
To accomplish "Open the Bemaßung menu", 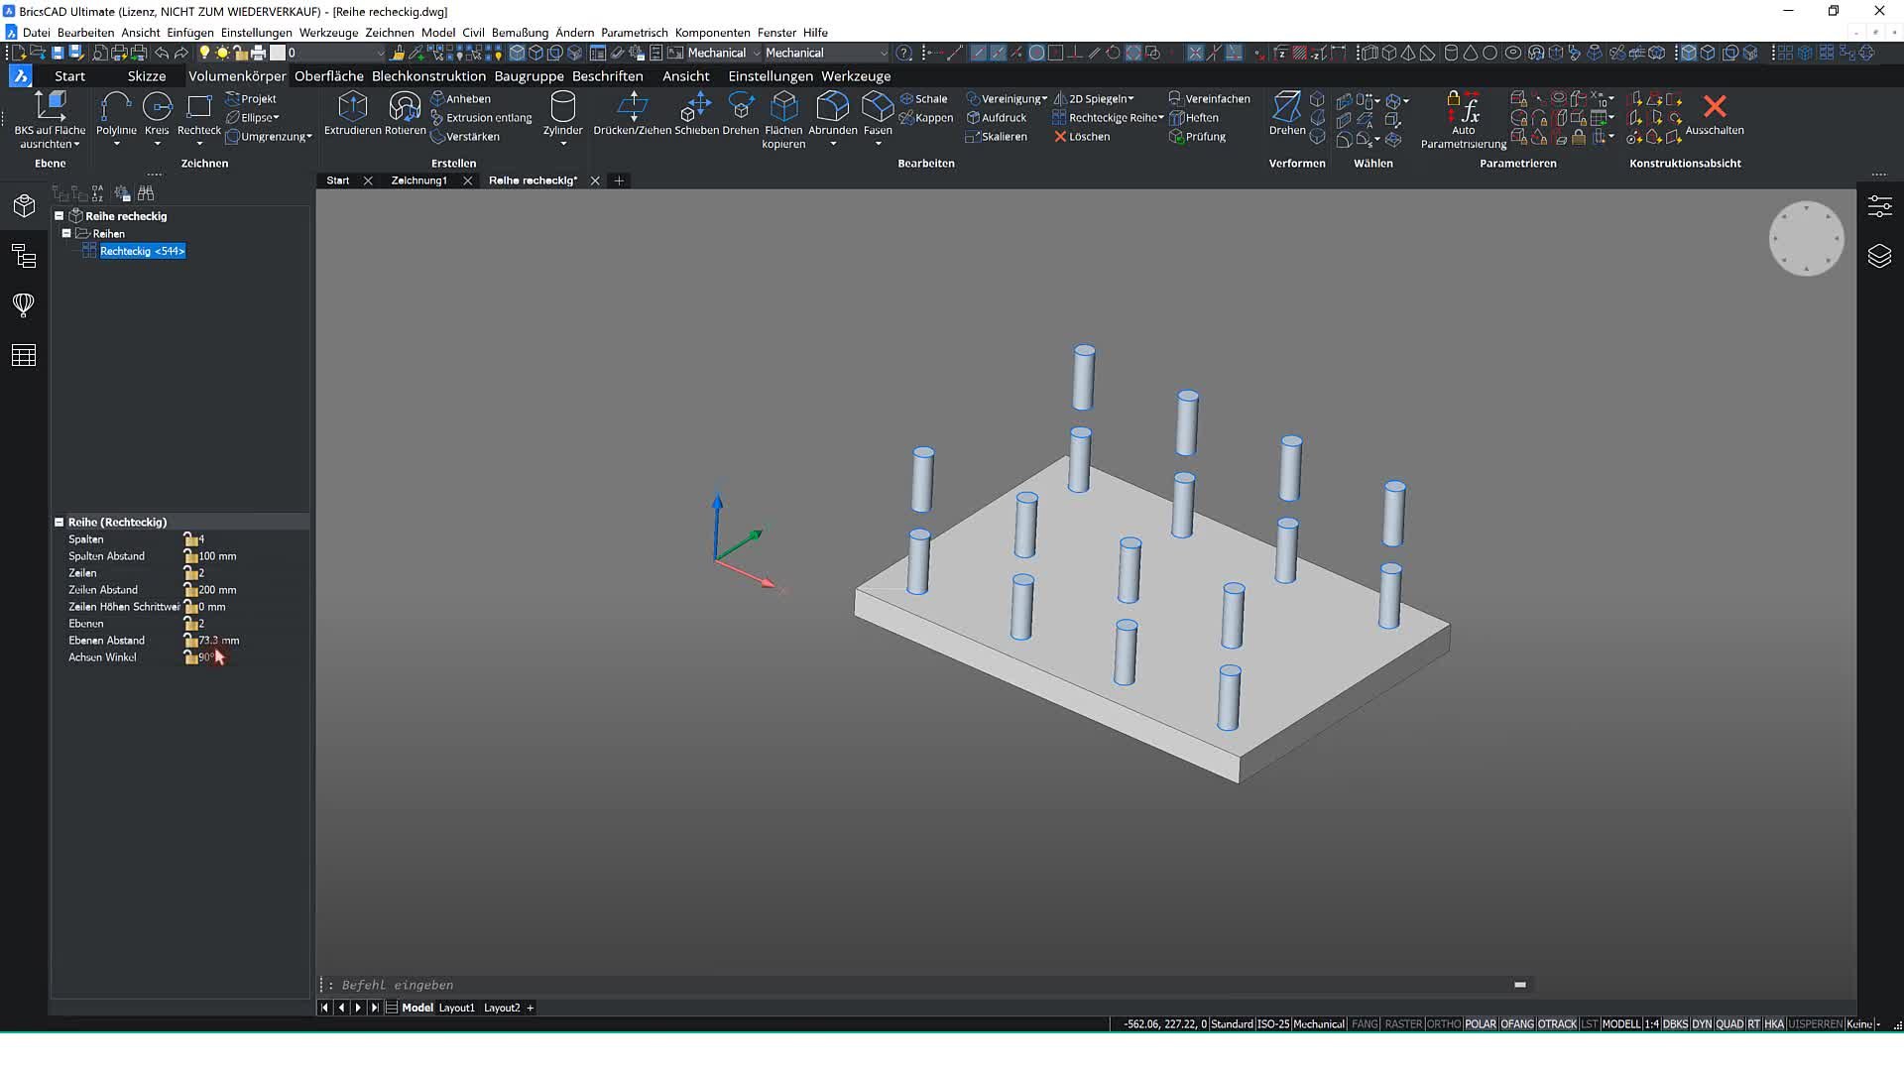I will click(x=520, y=33).
